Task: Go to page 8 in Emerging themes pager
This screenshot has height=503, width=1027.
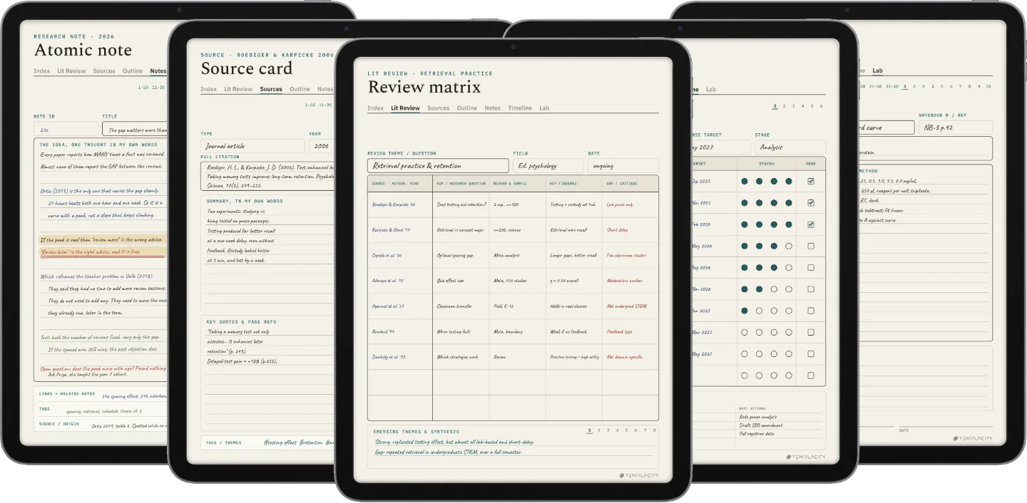Action: (x=654, y=430)
